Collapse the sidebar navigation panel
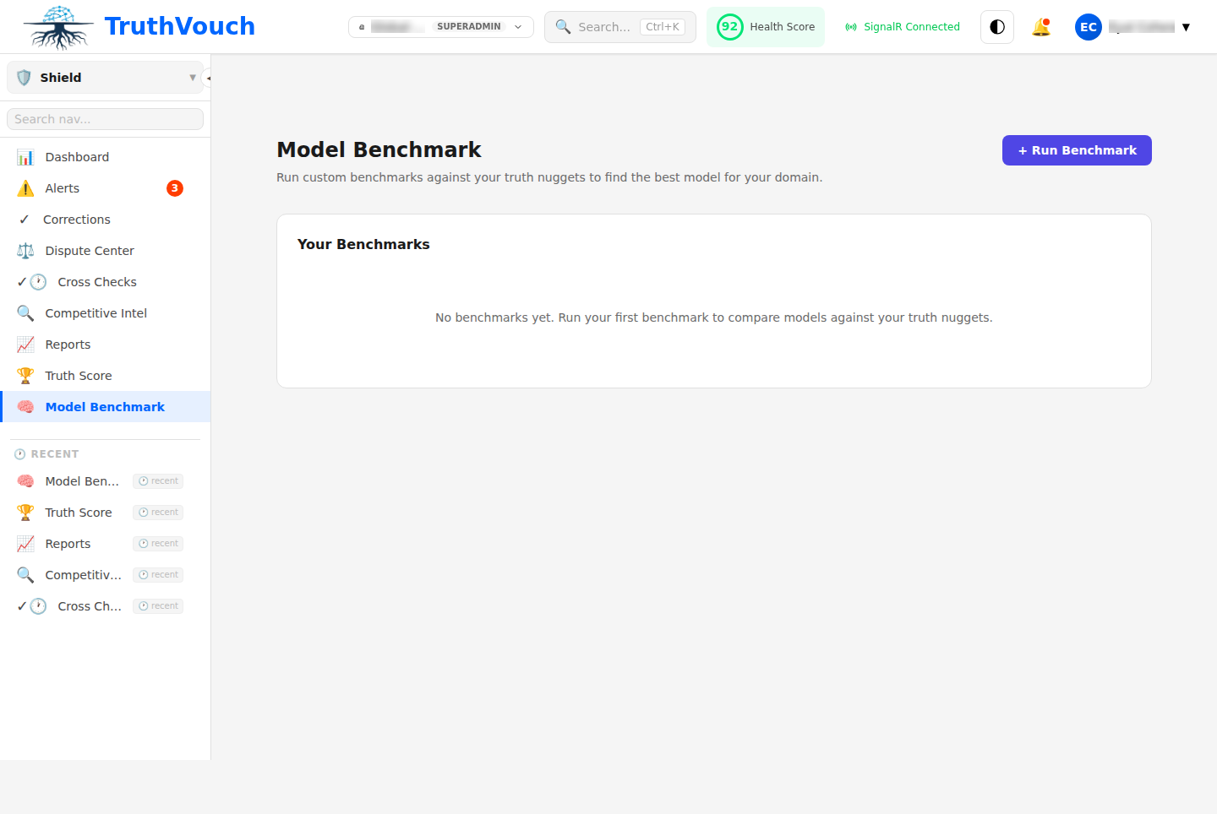Viewport: 1217px width, 814px height. (x=207, y=78)
